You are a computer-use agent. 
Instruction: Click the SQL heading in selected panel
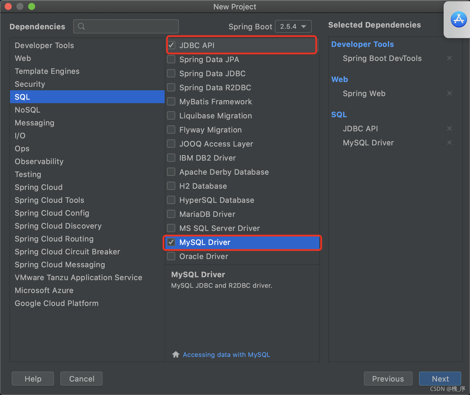click(339, 115)
